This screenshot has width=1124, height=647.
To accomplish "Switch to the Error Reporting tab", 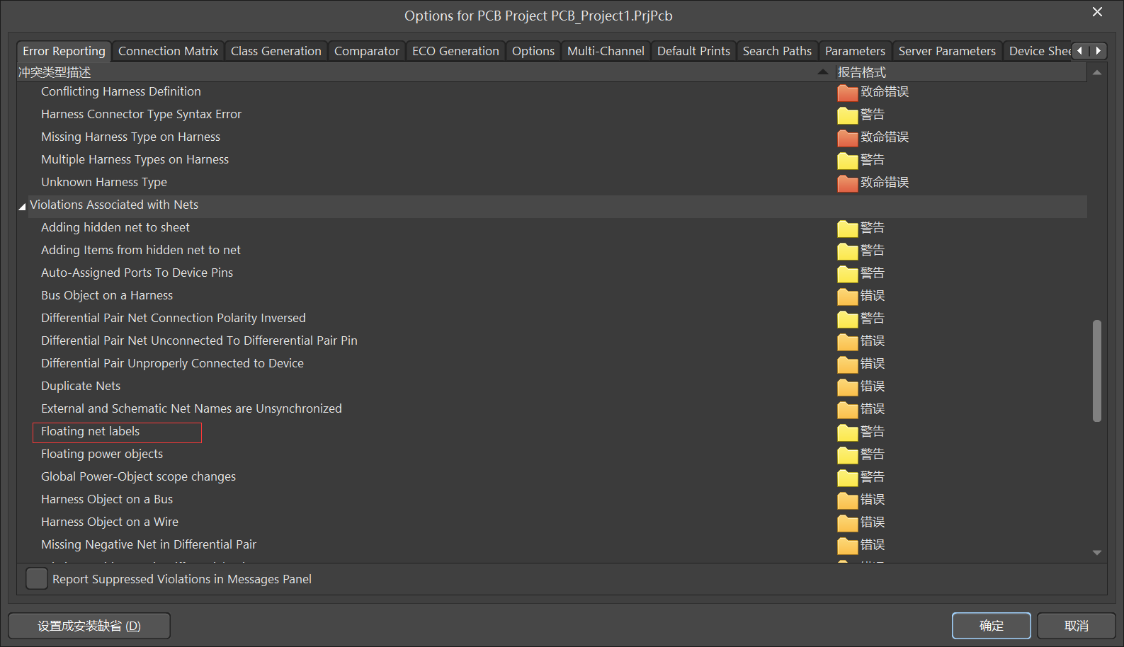I will [x=64, y=51].
